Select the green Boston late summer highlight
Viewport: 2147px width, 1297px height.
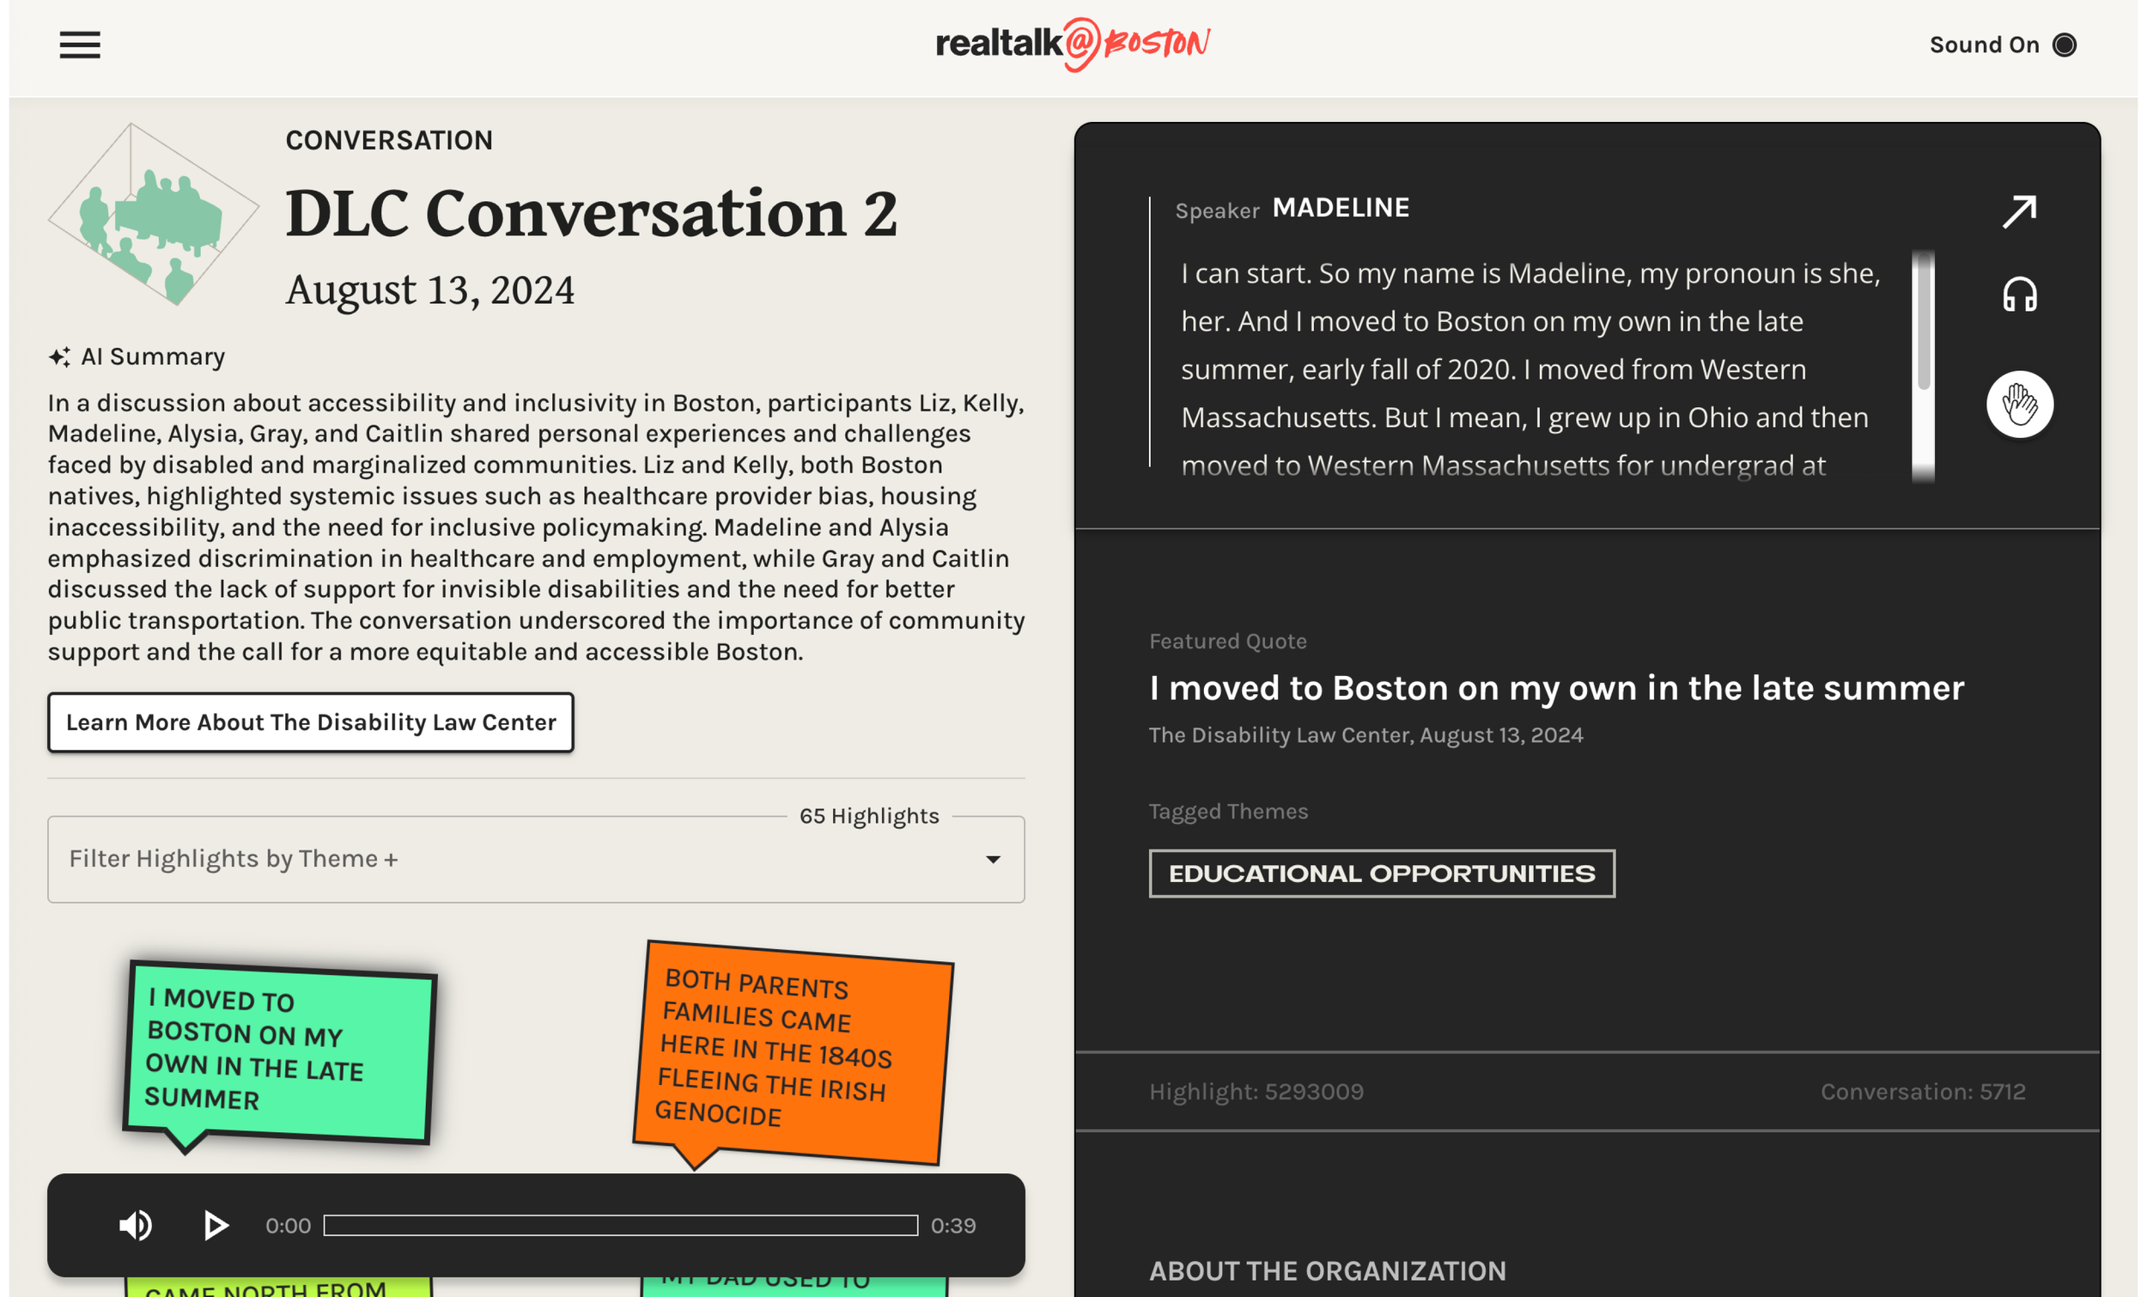[279, 1053]
